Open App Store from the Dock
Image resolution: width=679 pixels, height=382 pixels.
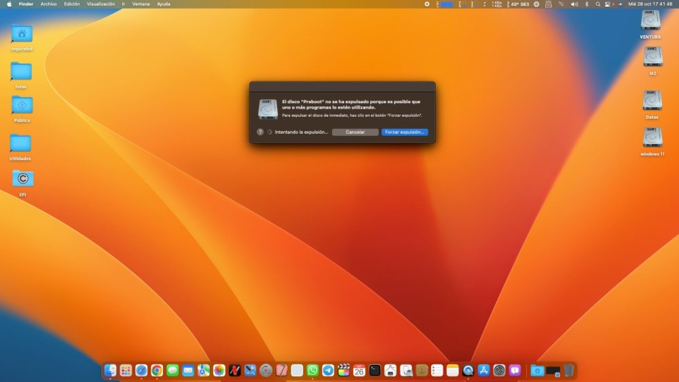pos(483,370)
